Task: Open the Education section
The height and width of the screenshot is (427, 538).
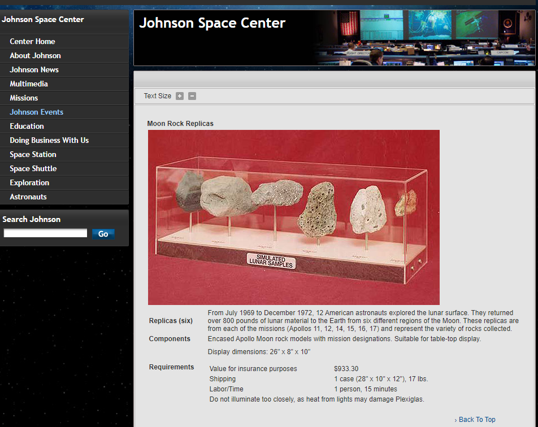Action: [27, 126]
